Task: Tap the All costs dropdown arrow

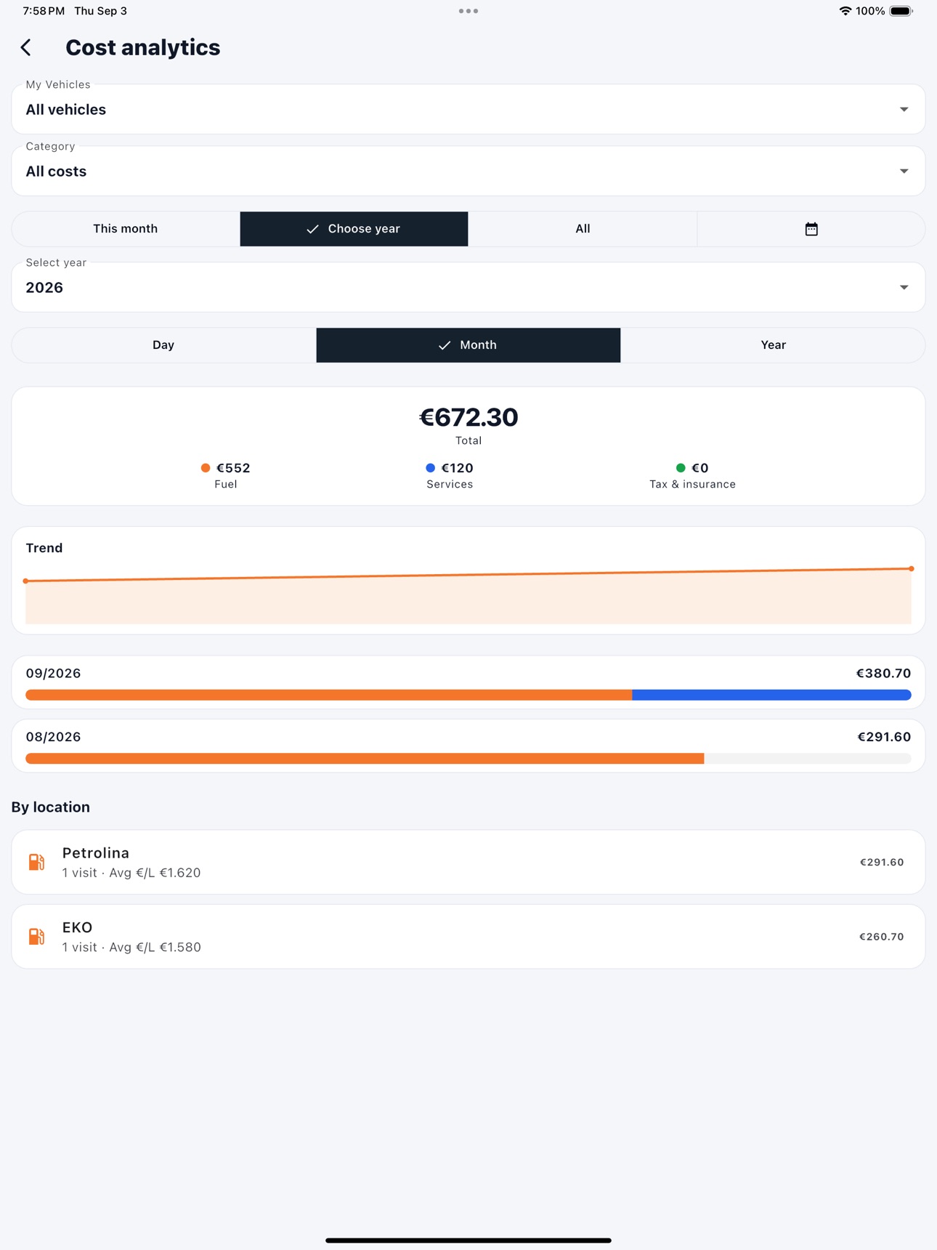Action: [x=904, y=172]
